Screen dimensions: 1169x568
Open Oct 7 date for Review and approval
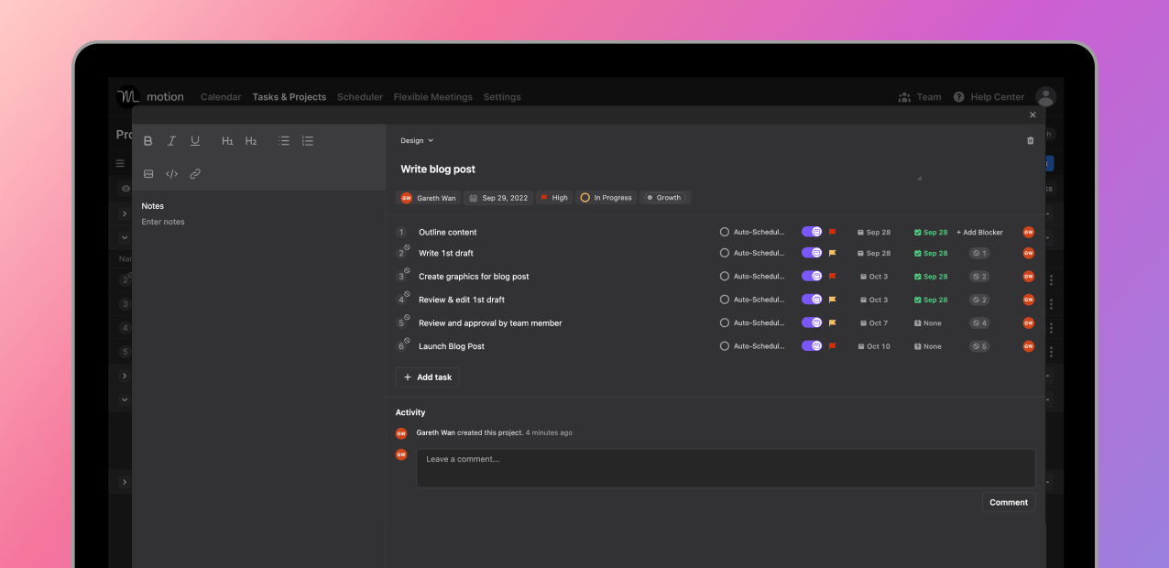pyautogui.click(x=874, y=322)
